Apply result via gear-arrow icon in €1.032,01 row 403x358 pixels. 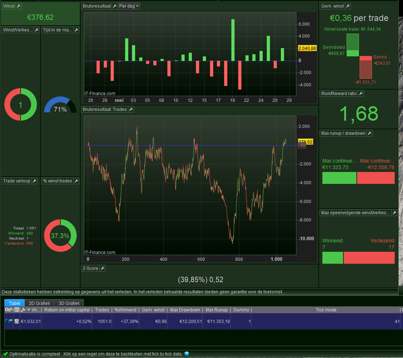point(9,321)
